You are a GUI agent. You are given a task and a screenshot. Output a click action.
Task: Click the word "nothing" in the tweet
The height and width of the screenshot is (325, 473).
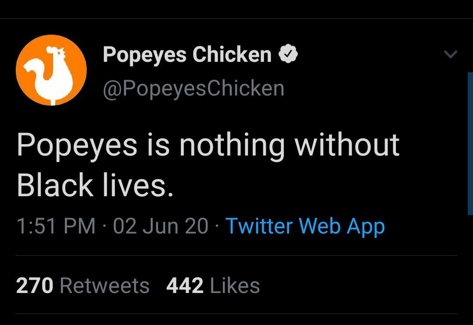coord(232,145)
